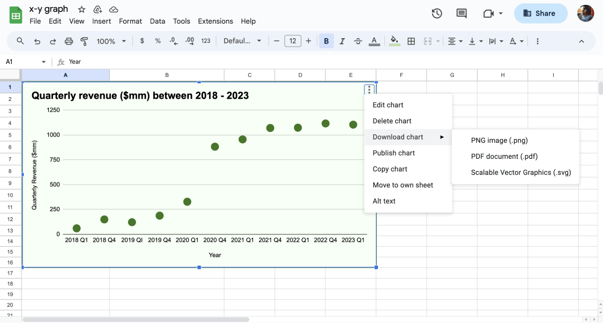Toggle bold formatting button
This screenshot has height=323, width=603.
(326, 41)
